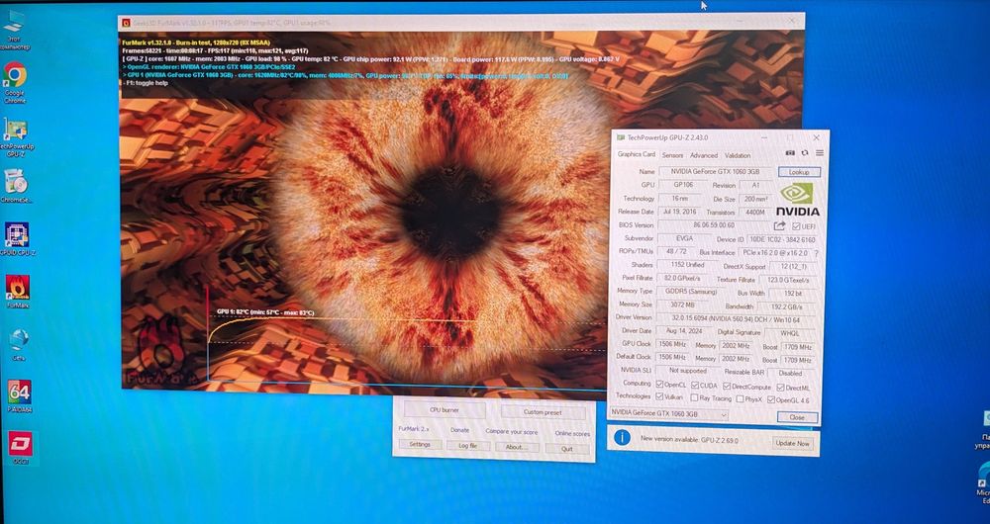Open the TechPowerUp GPU-Z desktop shortcut

coord(15,136)
